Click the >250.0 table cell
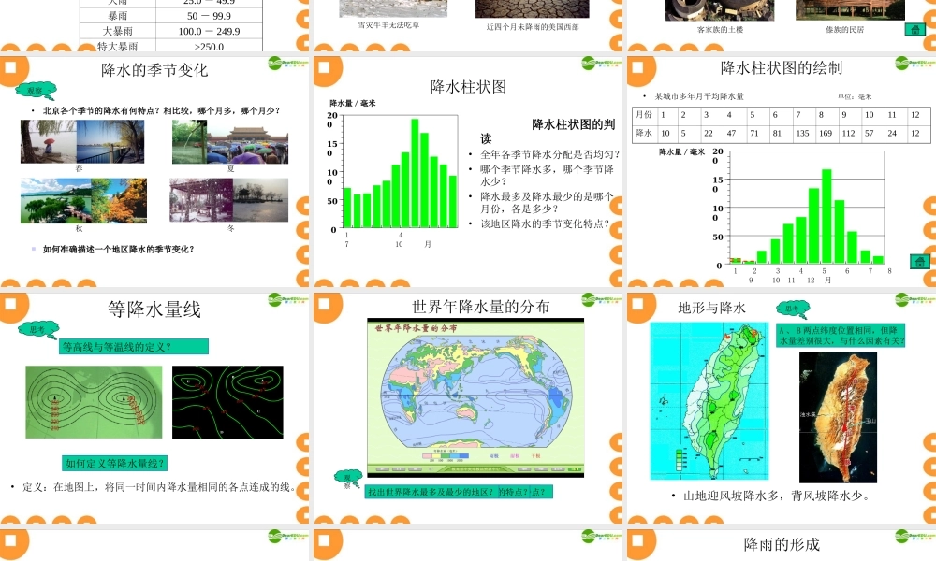936x561 pixels. (x=209, y=47)
